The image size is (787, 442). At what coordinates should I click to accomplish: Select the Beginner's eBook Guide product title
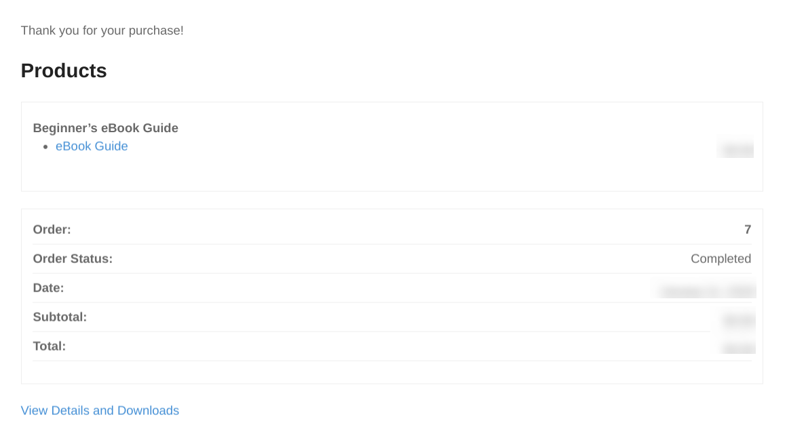click(105, 127)
